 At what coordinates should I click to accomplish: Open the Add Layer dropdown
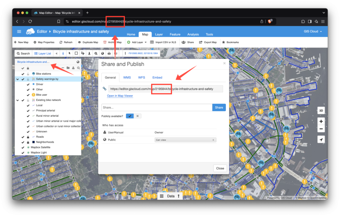pos(137,42)
